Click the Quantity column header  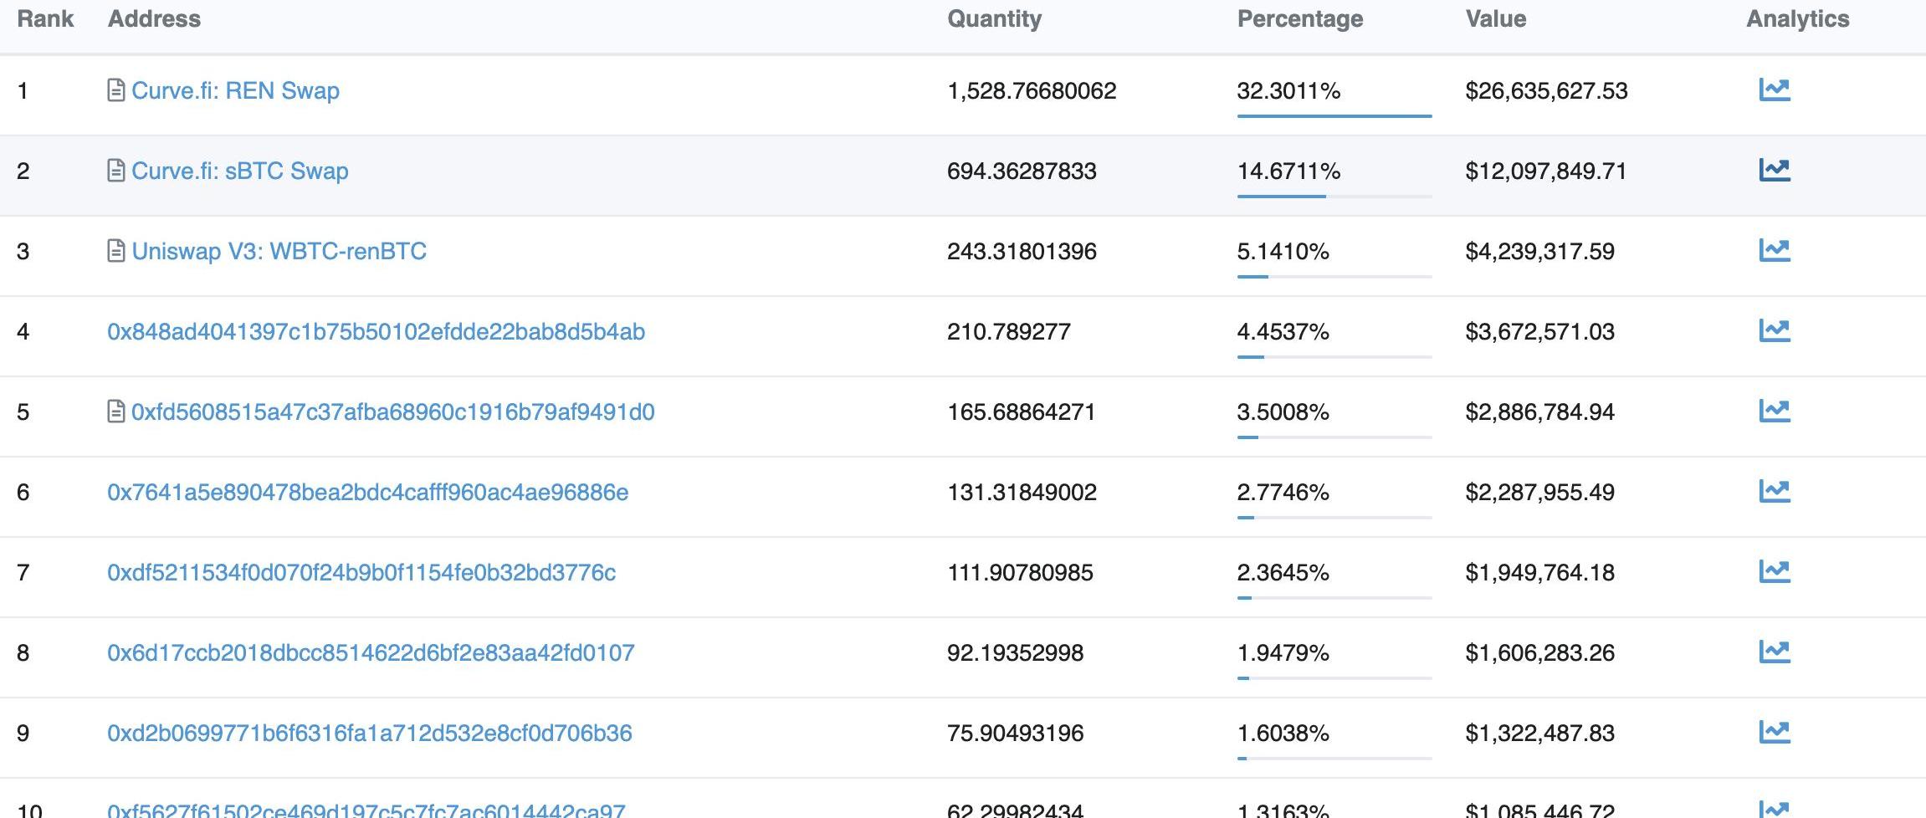[x=994, y=18]
